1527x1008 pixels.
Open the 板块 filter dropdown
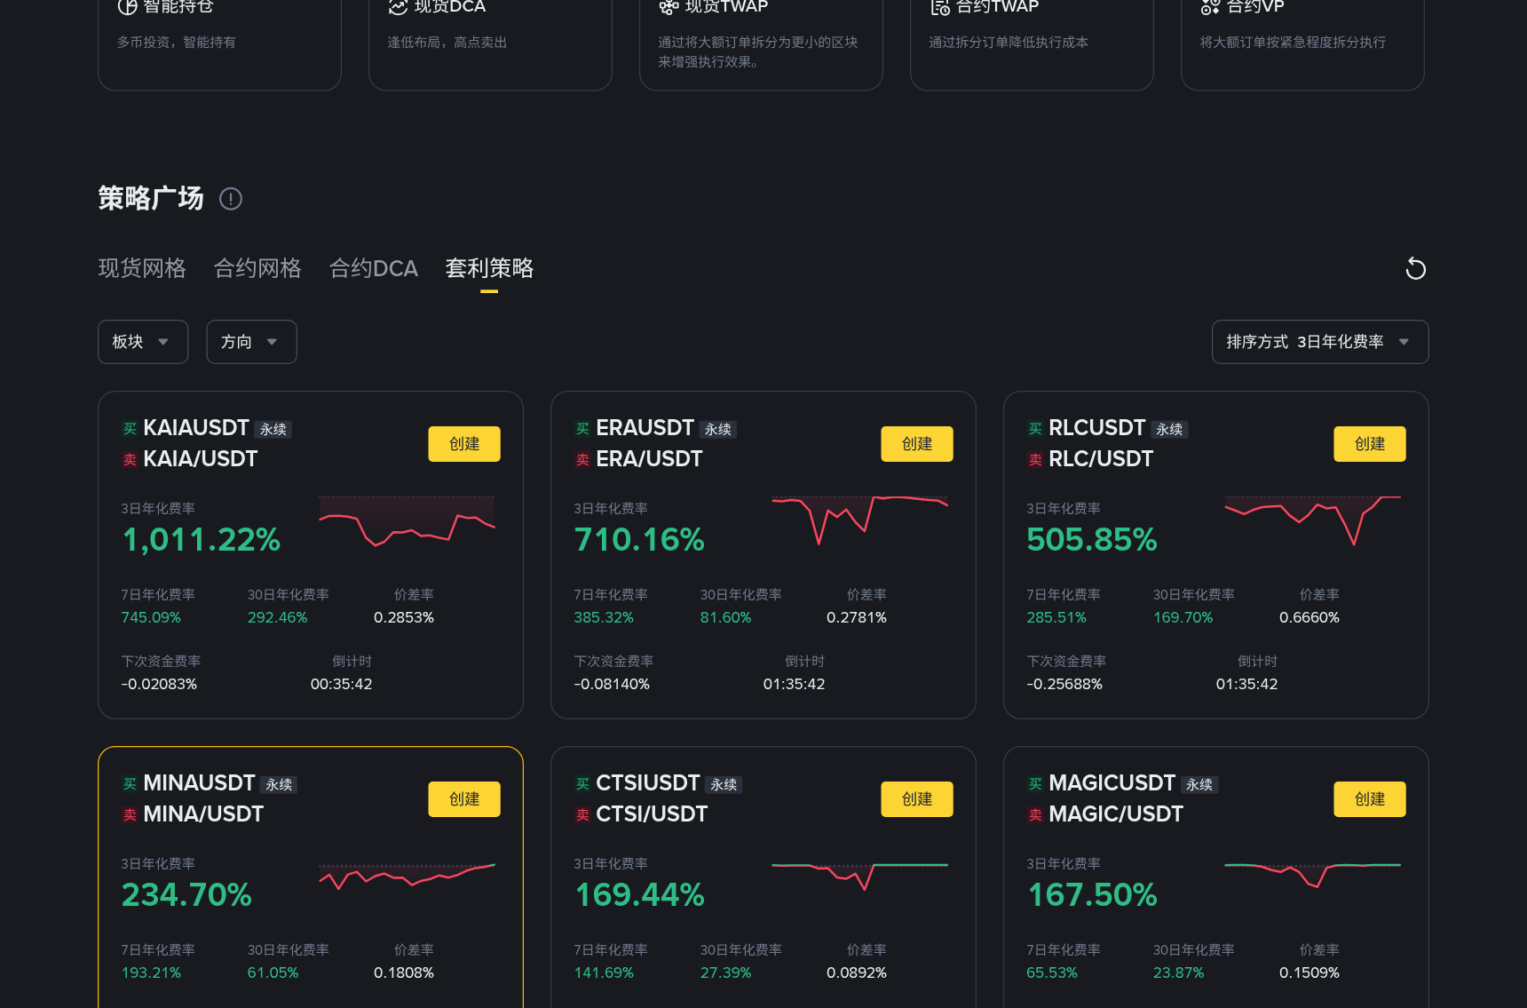tap(143, 342)
